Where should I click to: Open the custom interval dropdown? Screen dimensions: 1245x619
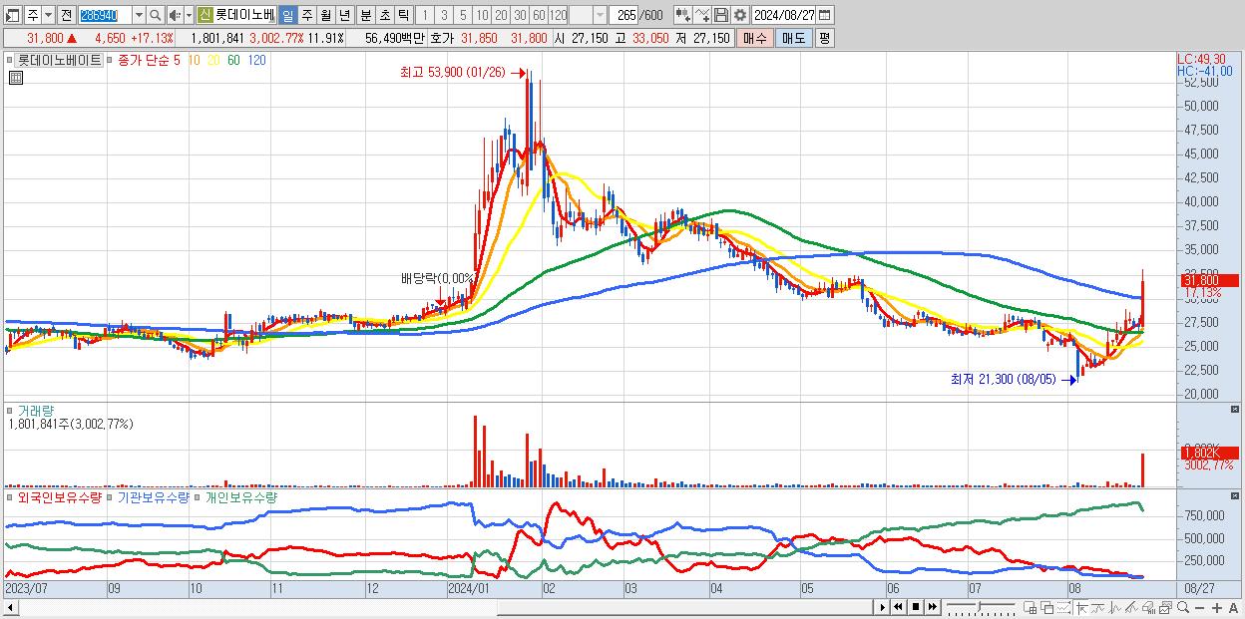pyautogui.click(x=600, y=15)
